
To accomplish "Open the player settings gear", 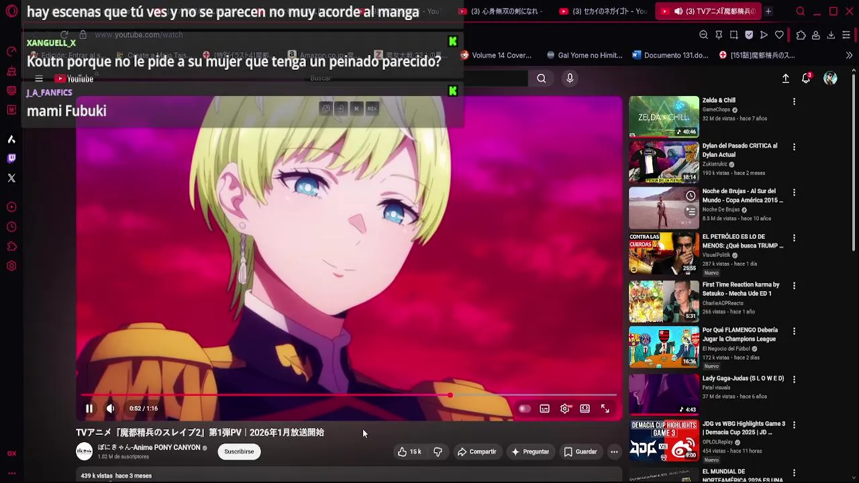I will pos(565,409).
